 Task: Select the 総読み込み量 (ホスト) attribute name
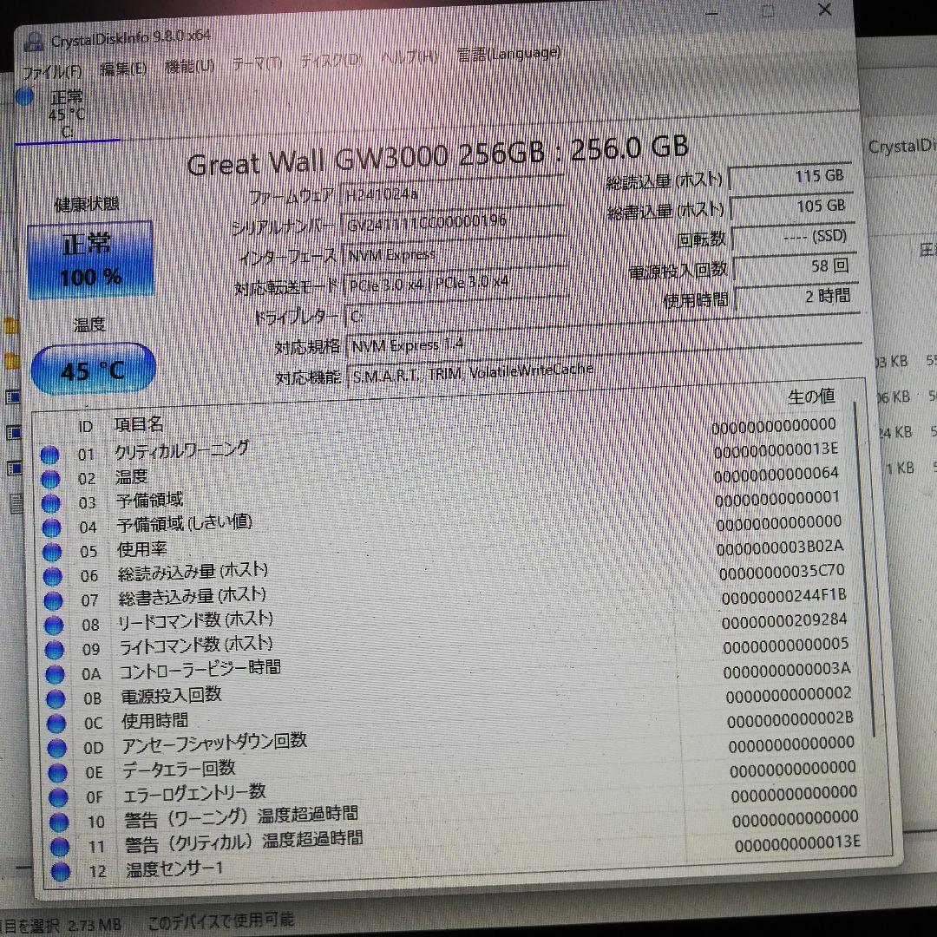tap(193, 572)
